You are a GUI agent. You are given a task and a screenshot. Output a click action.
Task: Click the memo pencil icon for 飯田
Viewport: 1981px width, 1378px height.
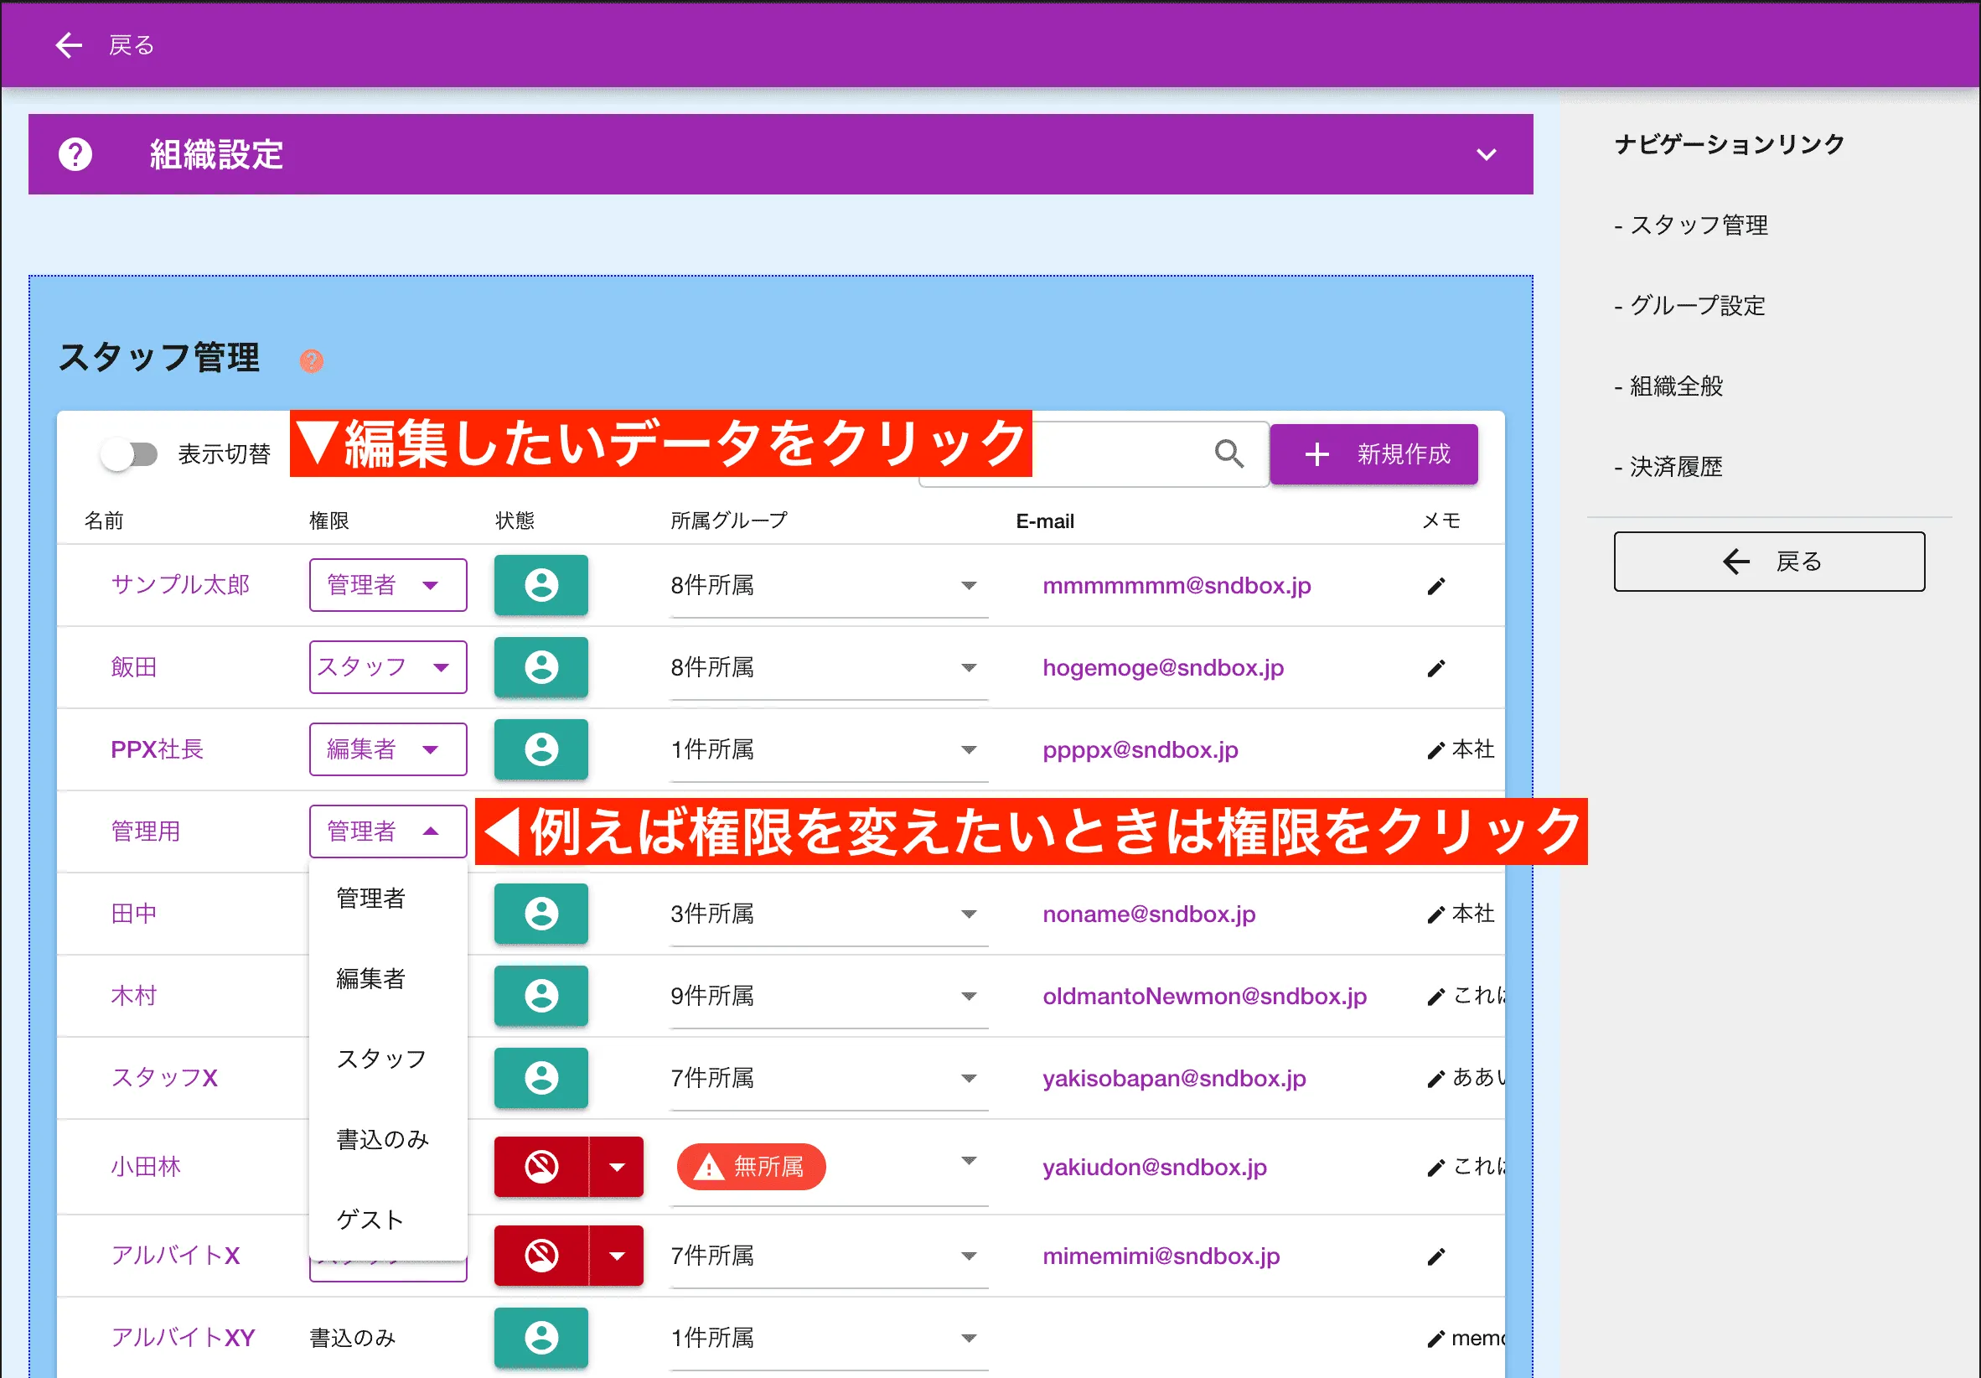[x=1435, y=667]
